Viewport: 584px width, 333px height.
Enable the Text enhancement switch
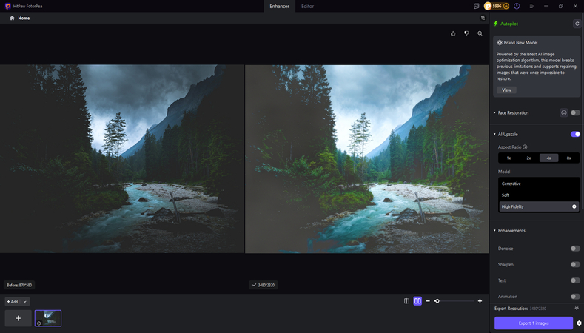[x=575, y=280]
